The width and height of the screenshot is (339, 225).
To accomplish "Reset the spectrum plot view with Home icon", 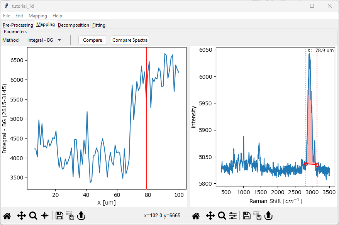I will 196,216.
